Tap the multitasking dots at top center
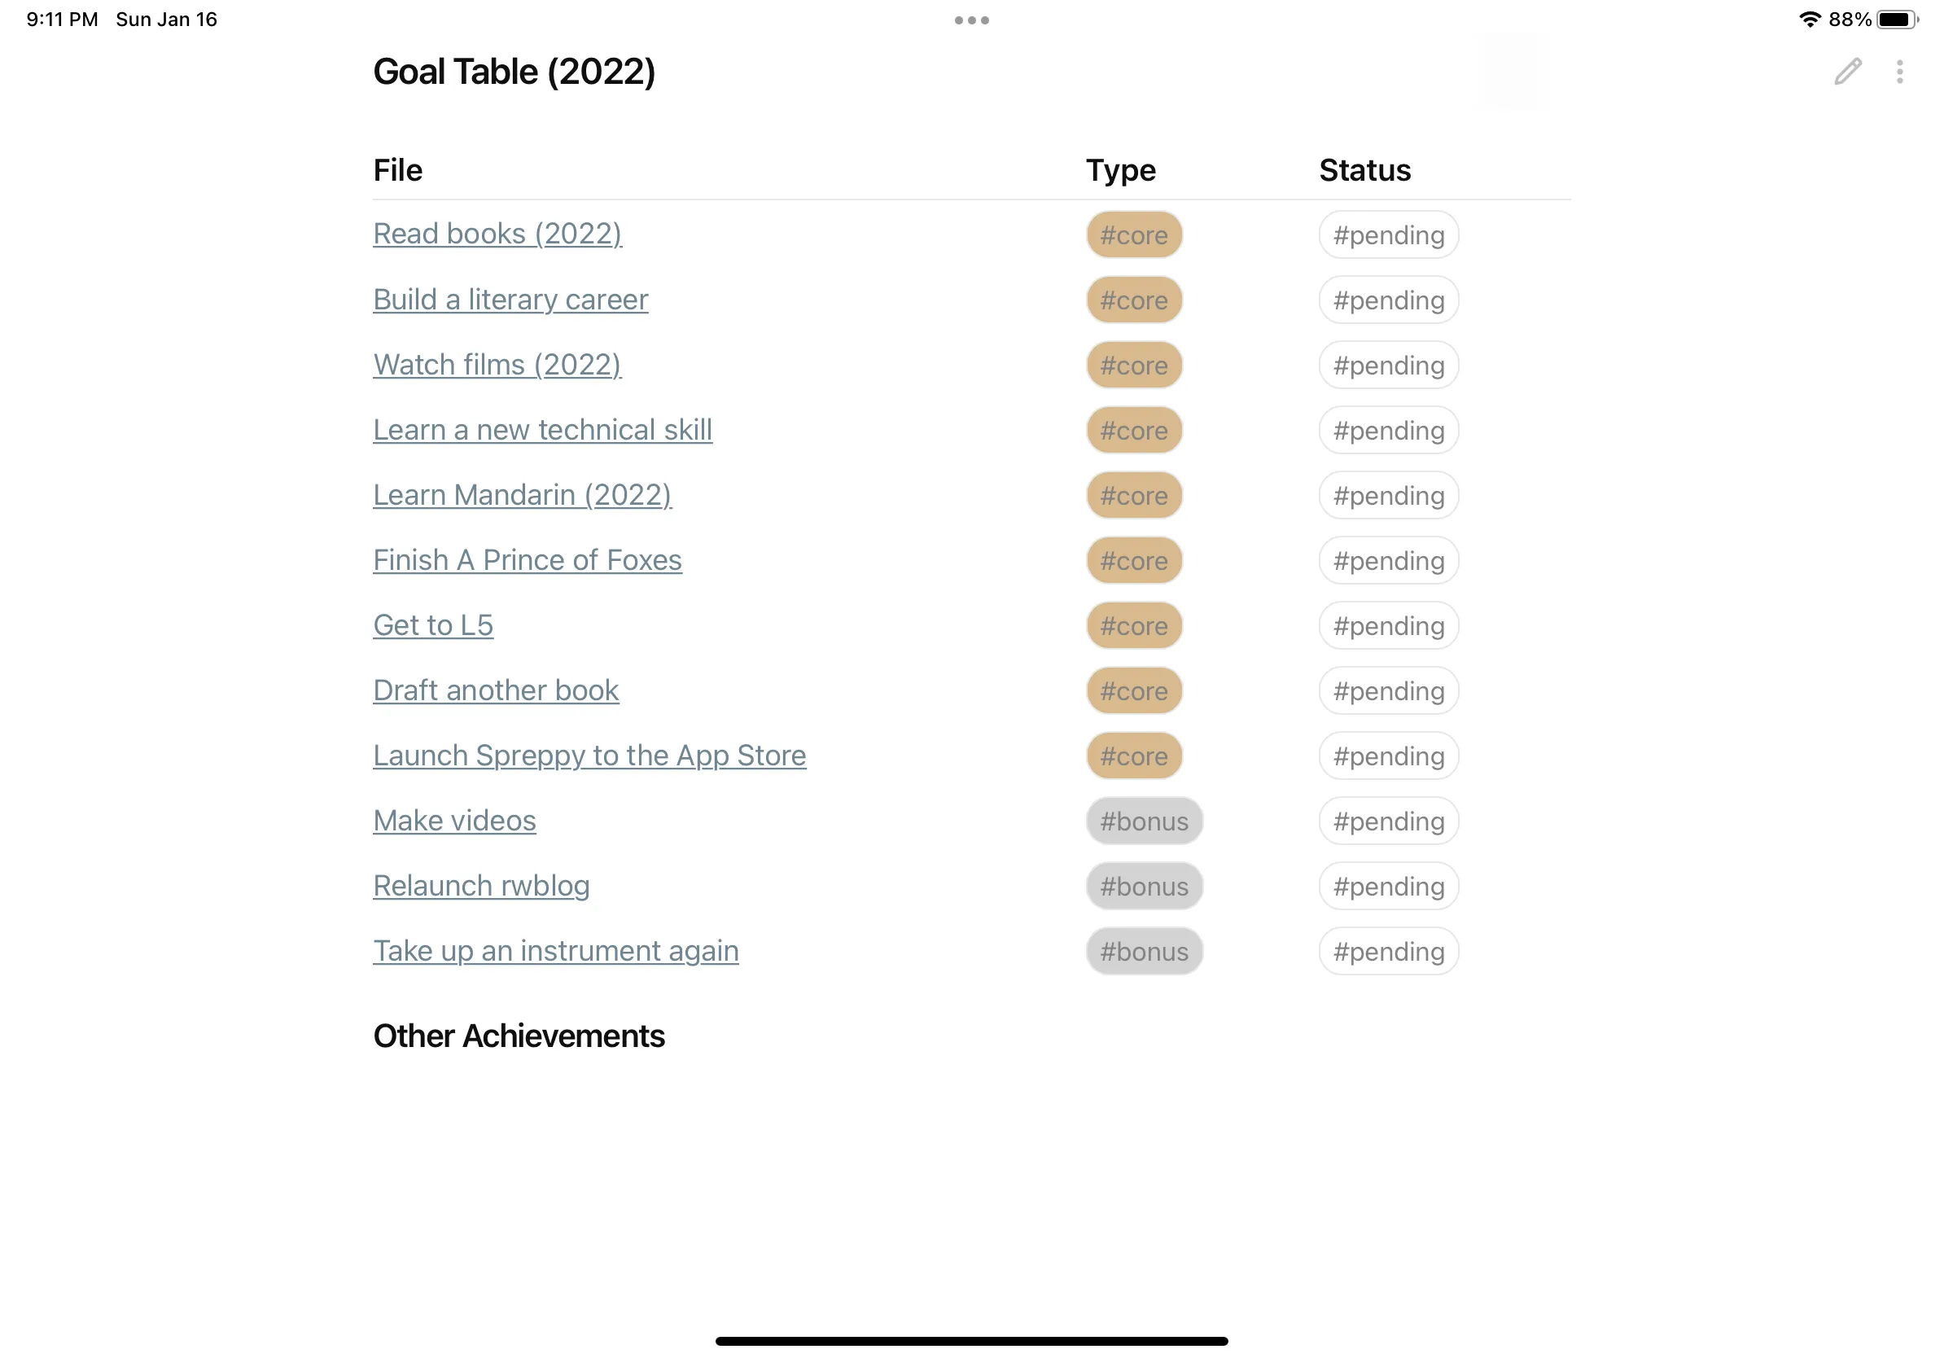The image size is (1944, 1358). 971,20
